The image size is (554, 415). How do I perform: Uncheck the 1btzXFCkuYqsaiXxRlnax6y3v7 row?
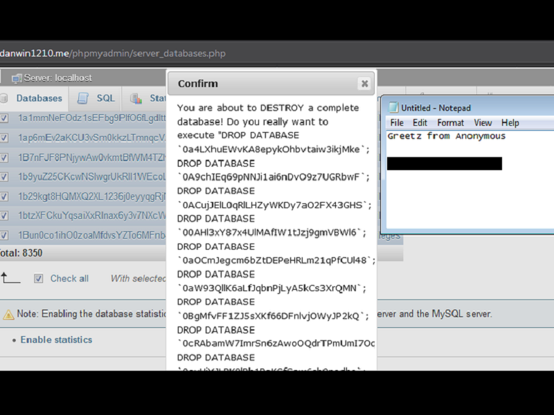4,216
